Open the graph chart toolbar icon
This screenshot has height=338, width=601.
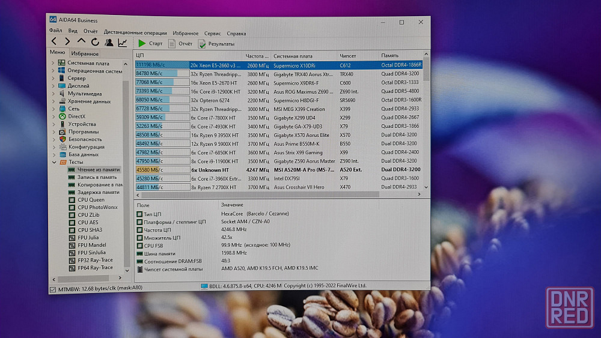click(x=123, y=43)
